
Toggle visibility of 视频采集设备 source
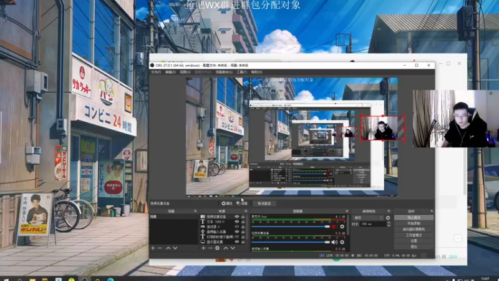237,217
